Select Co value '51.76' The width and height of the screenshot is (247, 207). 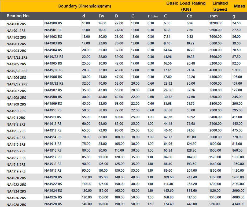(190, 103)
